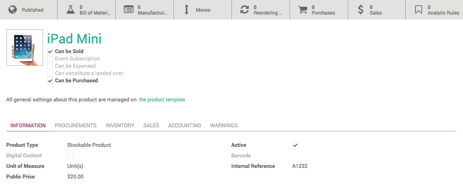
Task: Select the Accounting tab
Action: click(184, 126)
